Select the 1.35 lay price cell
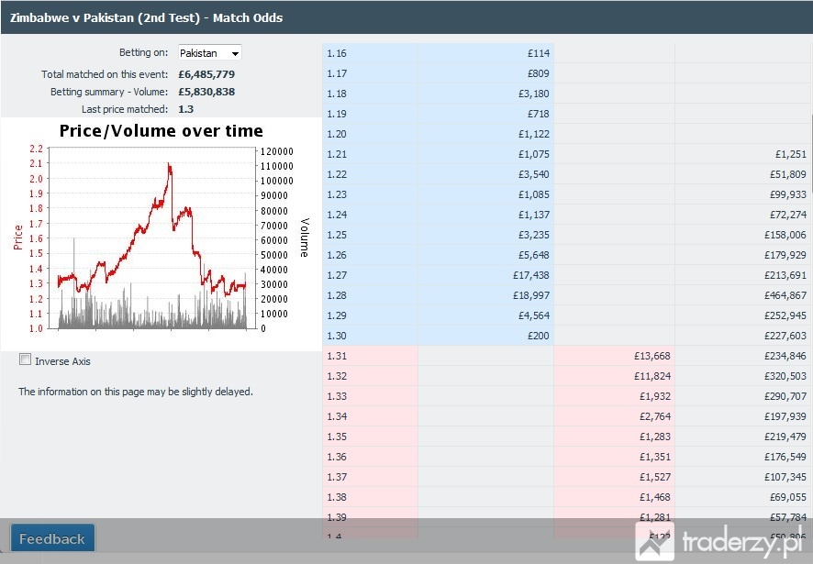Screen dimensions: 813x564 (x=370, y=437)
